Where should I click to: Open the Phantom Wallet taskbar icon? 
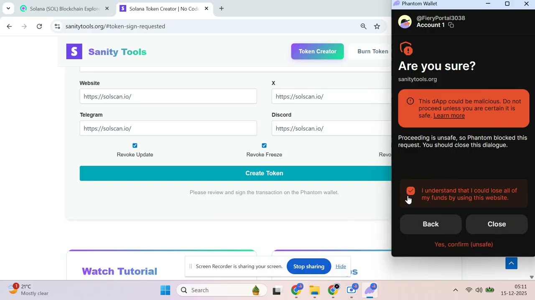coord(370,290)
